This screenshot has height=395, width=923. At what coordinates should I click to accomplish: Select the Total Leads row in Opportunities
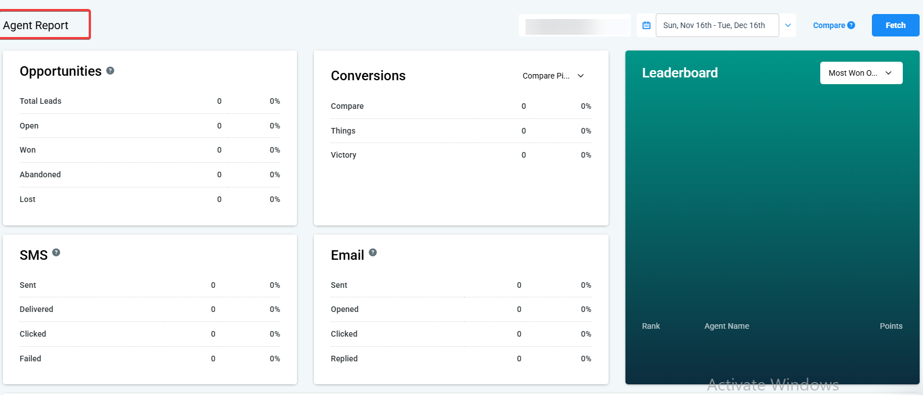(x=40, y=101)
